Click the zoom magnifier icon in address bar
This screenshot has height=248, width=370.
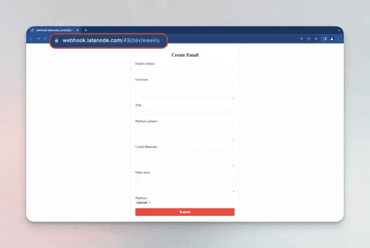[302, 39]
